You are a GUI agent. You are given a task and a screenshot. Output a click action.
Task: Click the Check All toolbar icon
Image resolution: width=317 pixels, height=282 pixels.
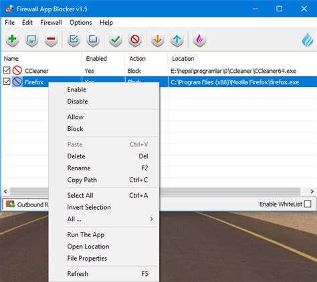tap(74, 39)
